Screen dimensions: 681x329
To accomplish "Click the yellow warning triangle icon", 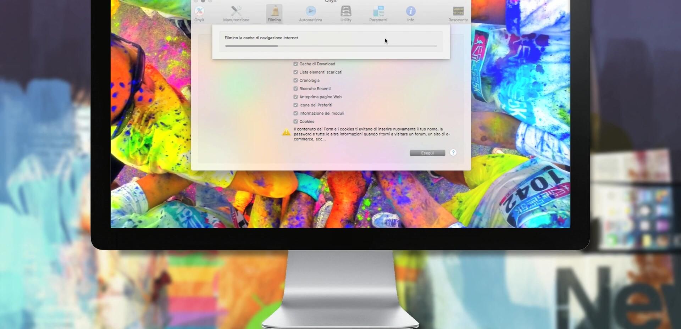I will (286, 132).
